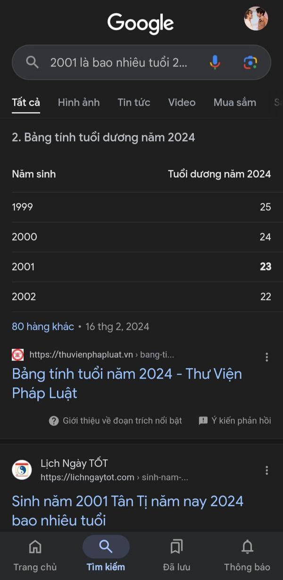Open Google Lens camera search icon

(250, 62)
